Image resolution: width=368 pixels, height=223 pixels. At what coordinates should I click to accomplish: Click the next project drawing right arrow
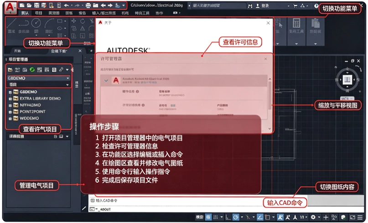(110, 5)
